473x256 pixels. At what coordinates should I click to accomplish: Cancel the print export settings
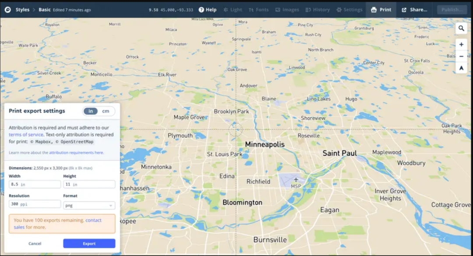click(35, 243)
